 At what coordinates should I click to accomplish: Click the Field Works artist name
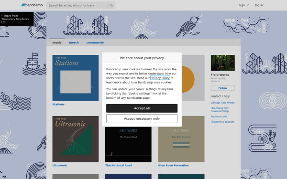coord(220,75)
